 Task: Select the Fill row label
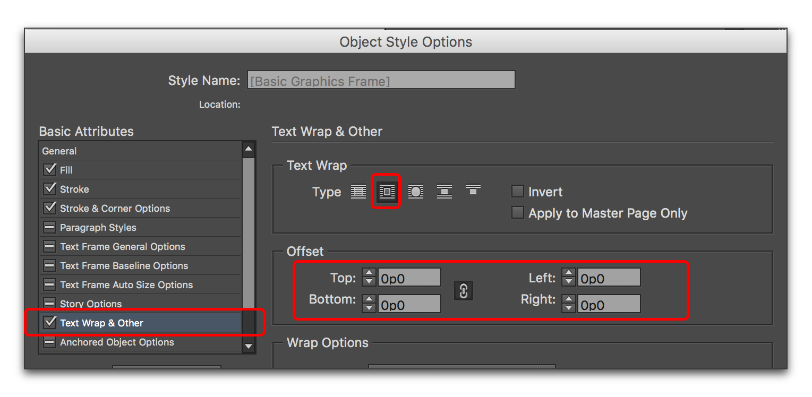[66, 170]
